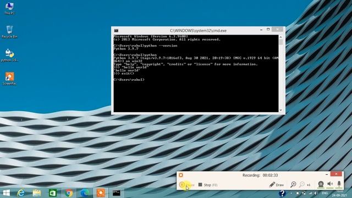Viewport: 352px width, 198px height.
Task: Click the cmd.exe title bar text
Action: [x=198, y=31]
